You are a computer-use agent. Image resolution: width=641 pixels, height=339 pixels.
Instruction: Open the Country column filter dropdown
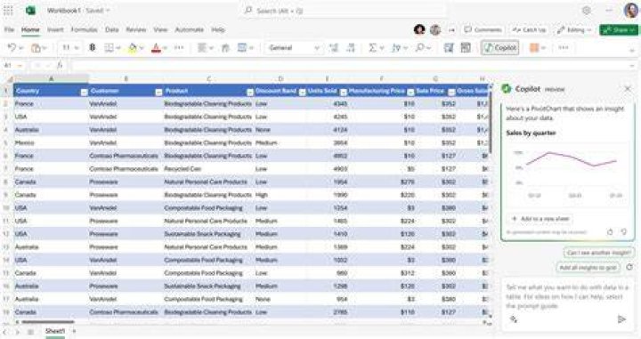(84, 93)
